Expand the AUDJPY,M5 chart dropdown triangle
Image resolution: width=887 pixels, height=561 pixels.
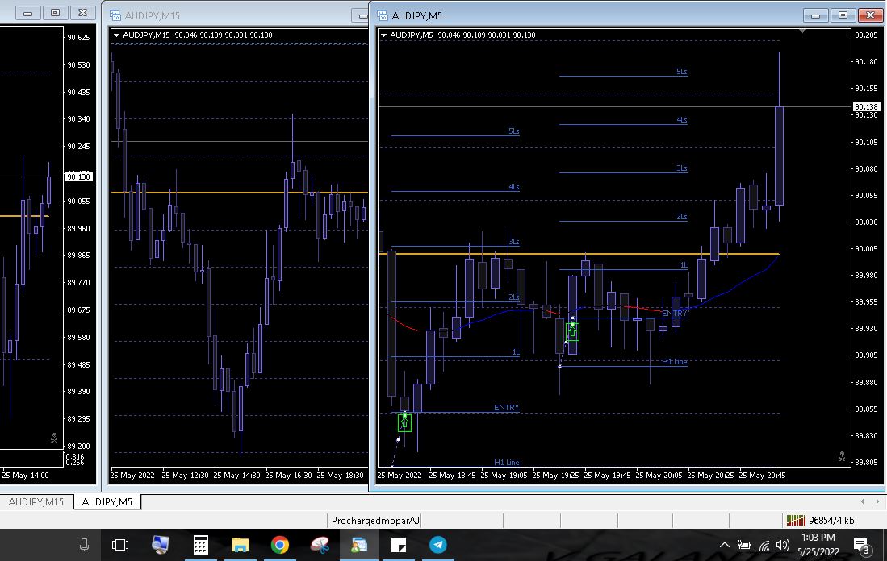[384, 35]
